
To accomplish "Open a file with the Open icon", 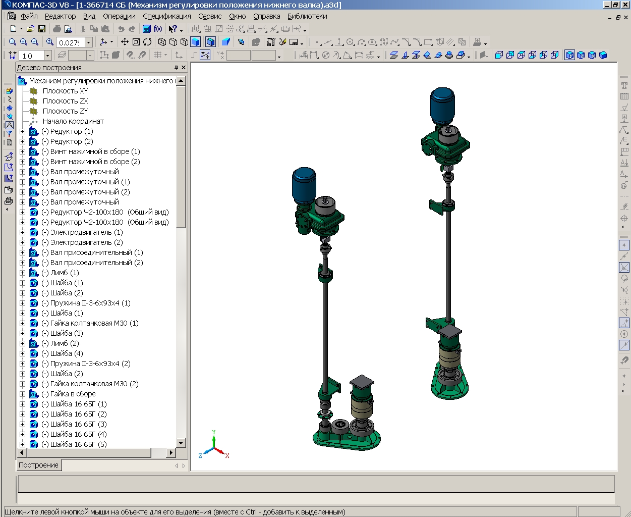I will coord(30,29).
